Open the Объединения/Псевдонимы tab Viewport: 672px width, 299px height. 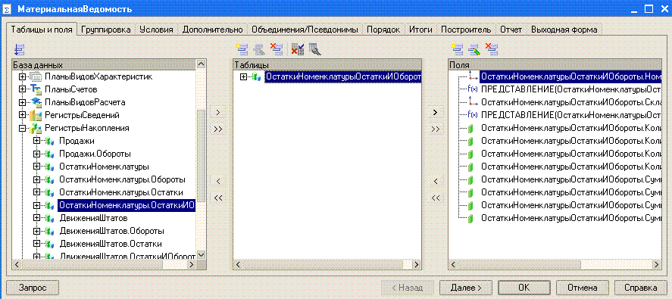click(305, 30)
